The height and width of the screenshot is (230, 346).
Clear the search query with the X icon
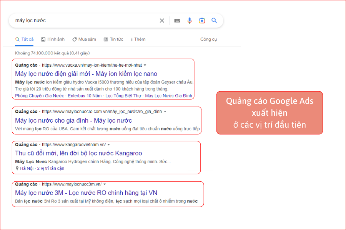(x=162, y=20)
